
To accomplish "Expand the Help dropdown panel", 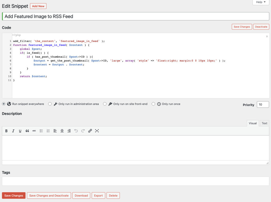I will pos(261,2).
